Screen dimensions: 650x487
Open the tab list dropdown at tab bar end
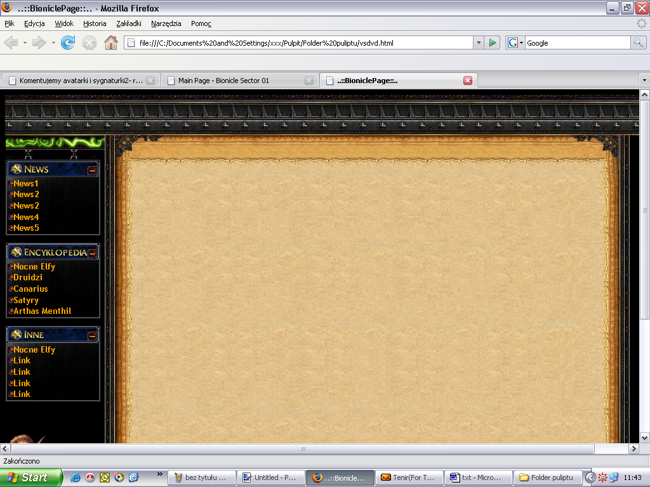click(x=643, y=80)
